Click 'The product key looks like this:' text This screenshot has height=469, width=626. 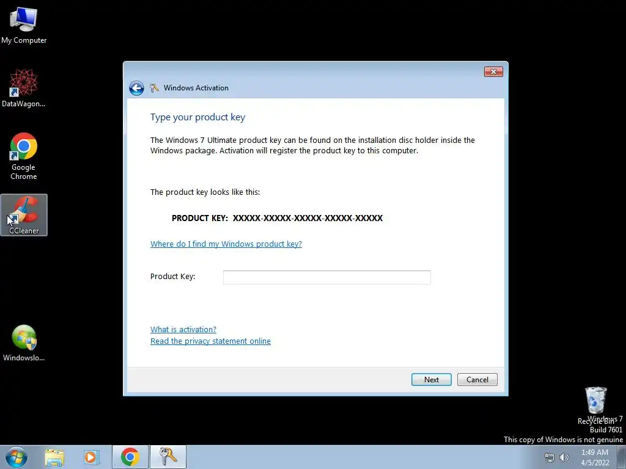pos(205,192)
